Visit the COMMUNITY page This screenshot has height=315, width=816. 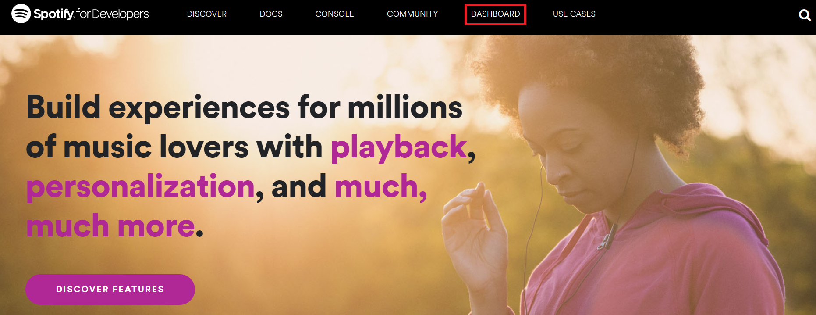(x=412, y=14)
